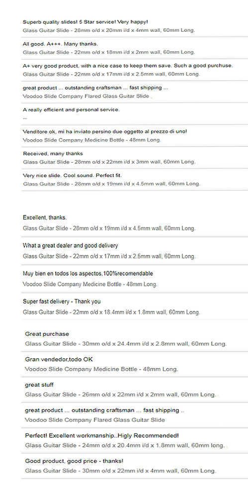
Task: Open the 22mm o/d x 18mm i/d x 2mm slide listing
Action: point(109,52)
